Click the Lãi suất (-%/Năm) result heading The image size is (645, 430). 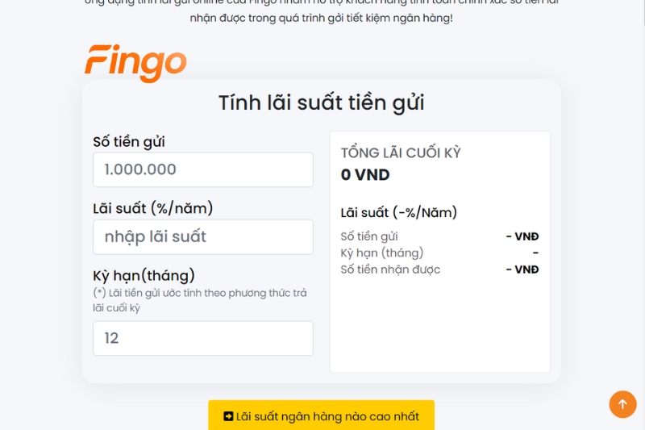[398, 213]
